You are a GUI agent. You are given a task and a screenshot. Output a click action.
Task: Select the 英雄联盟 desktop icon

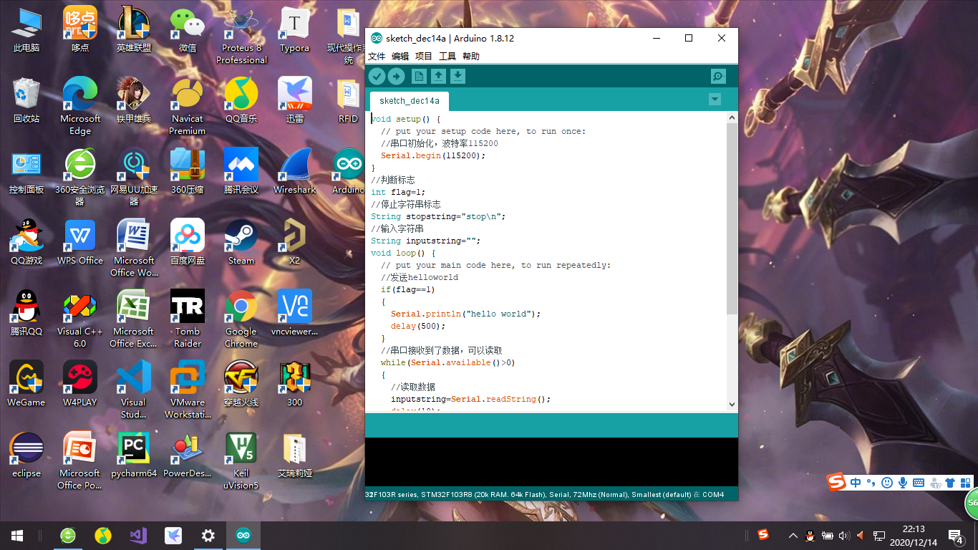pyautogui.click(x=134, y=30)
